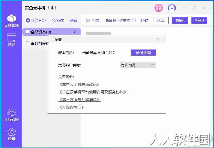Contact 在线客服 from the sidebar
214x148 pixels.
click(x=12, y=115)
